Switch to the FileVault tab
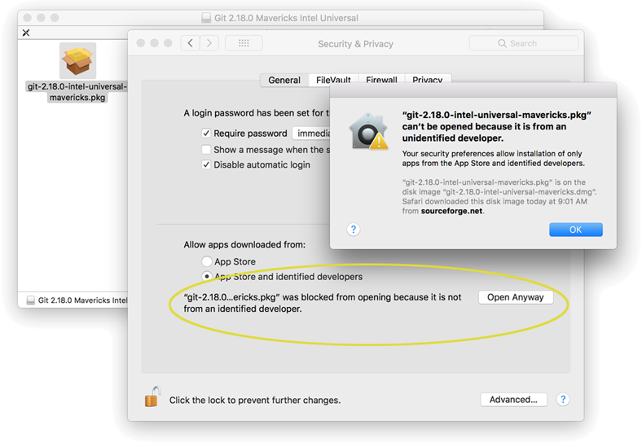This screenshot has height=447, width=642. tap(333, 80)
